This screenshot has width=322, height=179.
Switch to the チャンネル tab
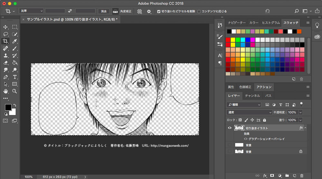pos(252,96)
